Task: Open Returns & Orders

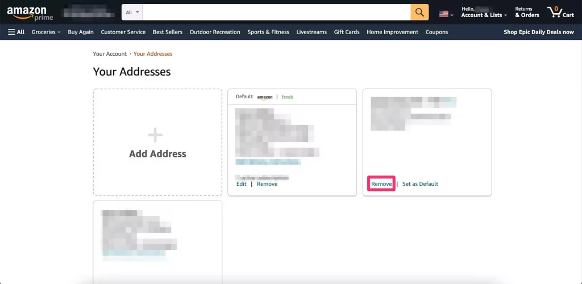Action: [527, 12]
